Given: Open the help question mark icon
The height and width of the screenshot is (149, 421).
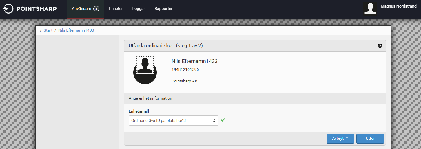Looking at the screenshot, I should pyautogui.click(x=380, y=46).
